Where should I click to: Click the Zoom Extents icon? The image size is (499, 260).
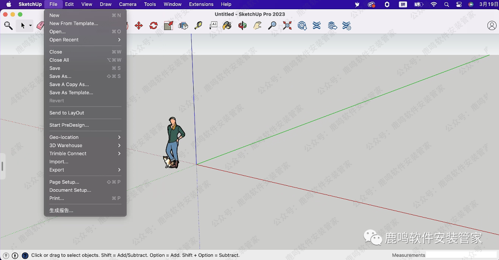coord(287,26)
